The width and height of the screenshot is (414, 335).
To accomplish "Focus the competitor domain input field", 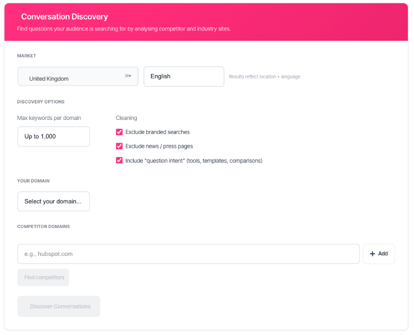I will tap(188, 254).
